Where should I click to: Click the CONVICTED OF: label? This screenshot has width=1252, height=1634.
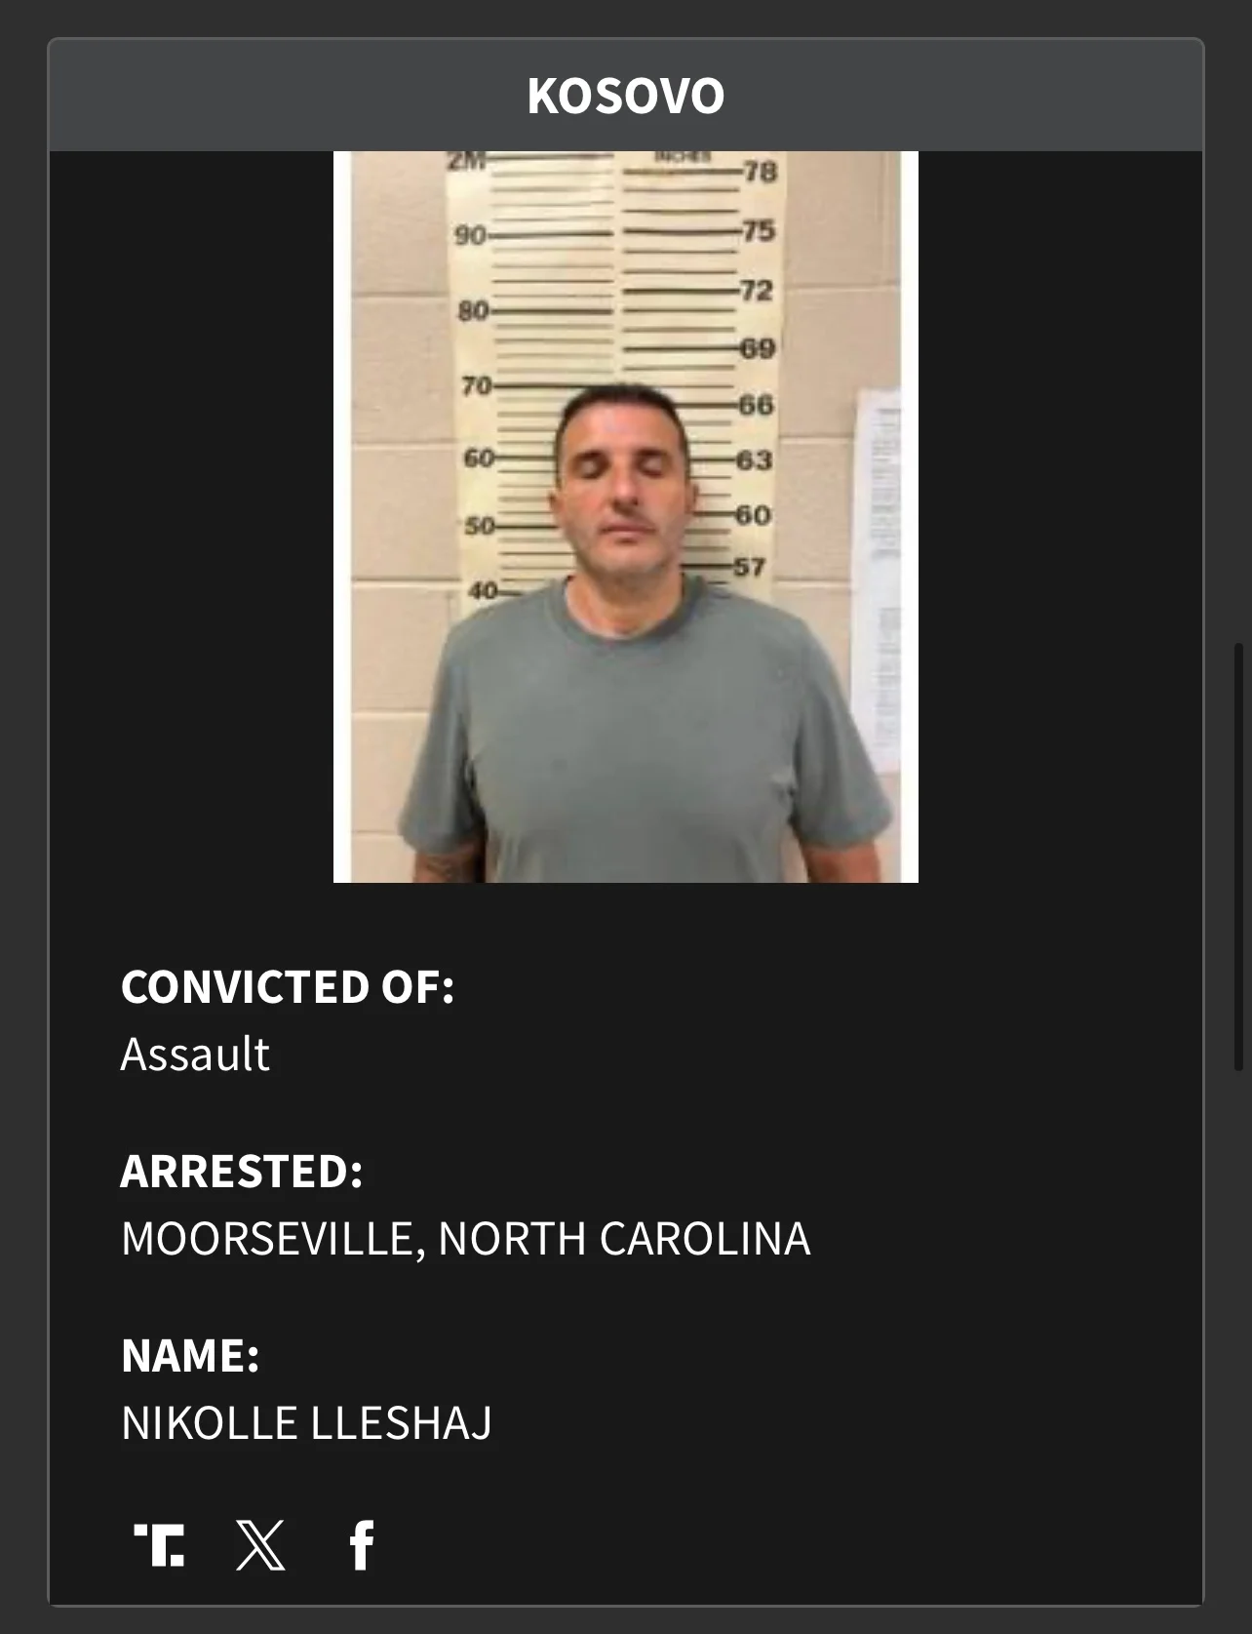(288, 987)
